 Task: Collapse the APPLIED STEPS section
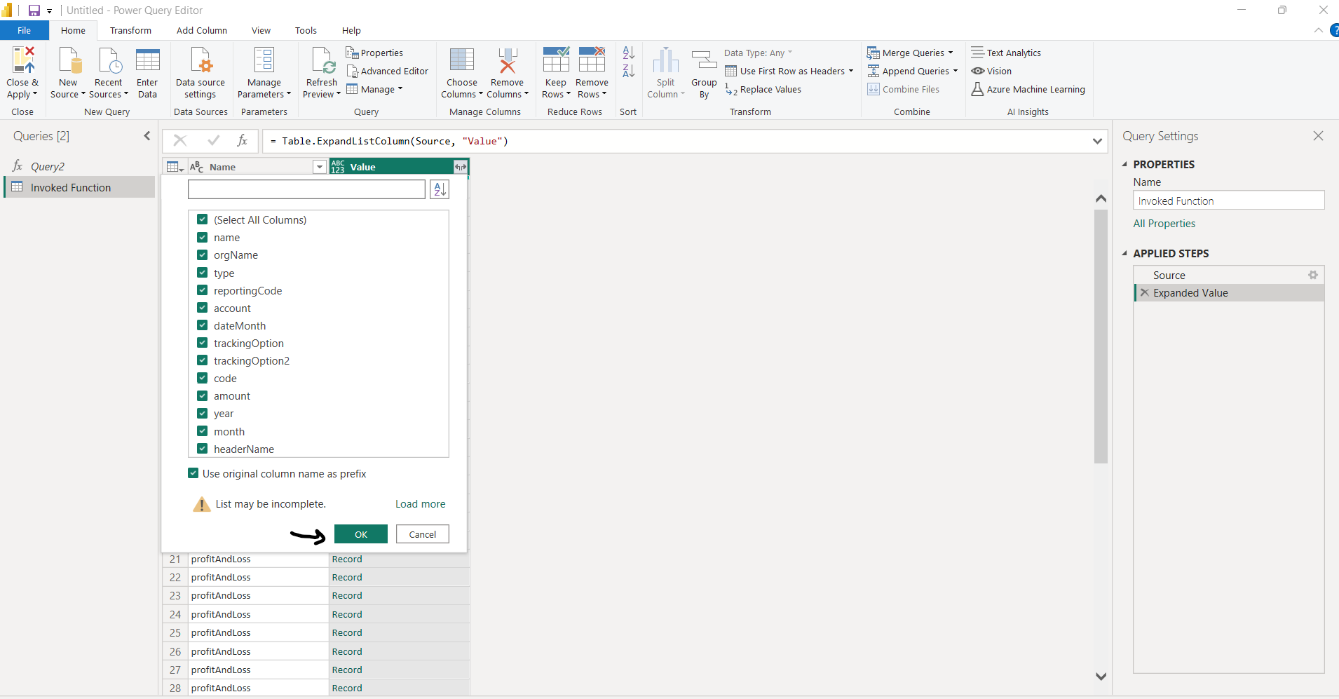pos(1124,253)
